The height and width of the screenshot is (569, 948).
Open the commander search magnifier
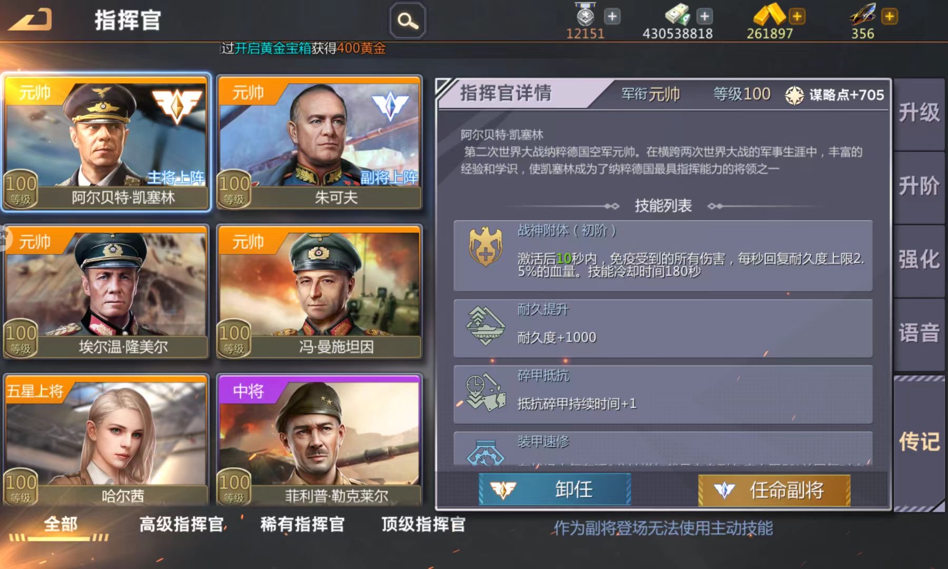[x=408, y=21]
